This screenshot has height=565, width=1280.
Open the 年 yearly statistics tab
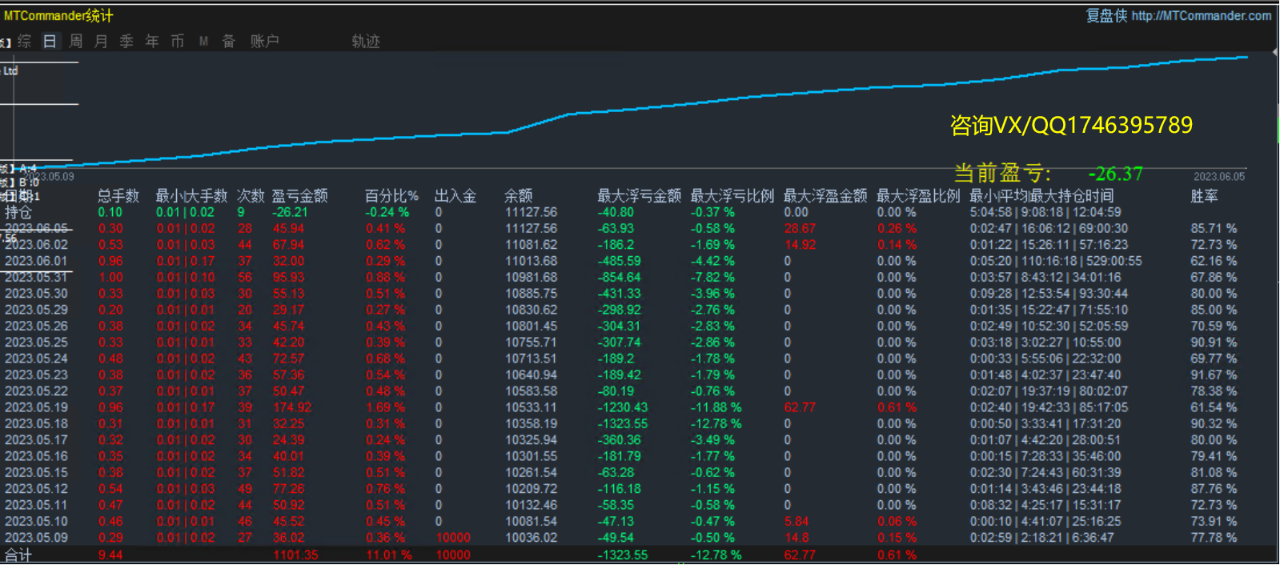(x=152, y=42)
